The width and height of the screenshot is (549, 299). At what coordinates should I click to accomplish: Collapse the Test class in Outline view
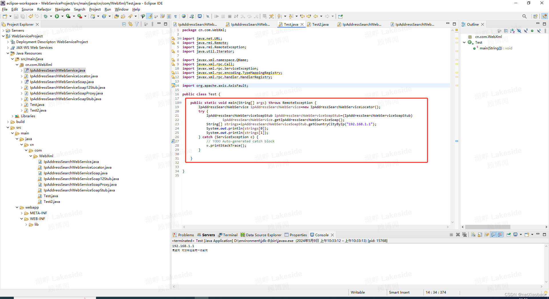pyautogui.click(x=464, y=42)
